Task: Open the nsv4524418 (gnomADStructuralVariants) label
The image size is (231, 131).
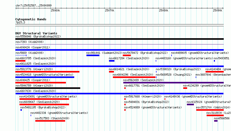Action: [44, 75]
